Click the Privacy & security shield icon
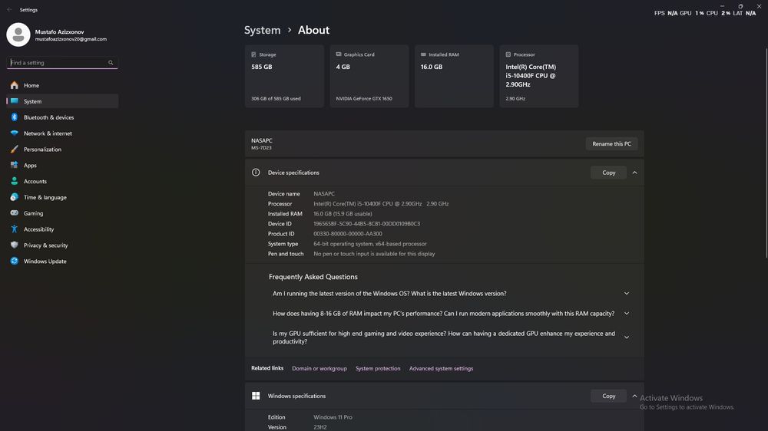 click(x=14, y=245)
